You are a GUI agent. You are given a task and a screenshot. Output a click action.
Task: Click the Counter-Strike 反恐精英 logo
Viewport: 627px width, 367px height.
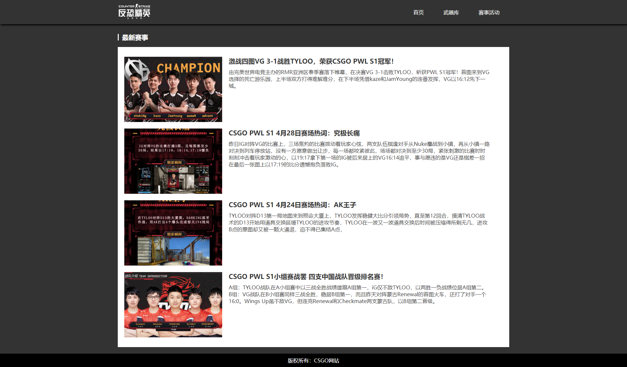[x=134, y=11]
